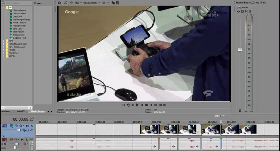
Task: Go to start of project
Action: 151,105
